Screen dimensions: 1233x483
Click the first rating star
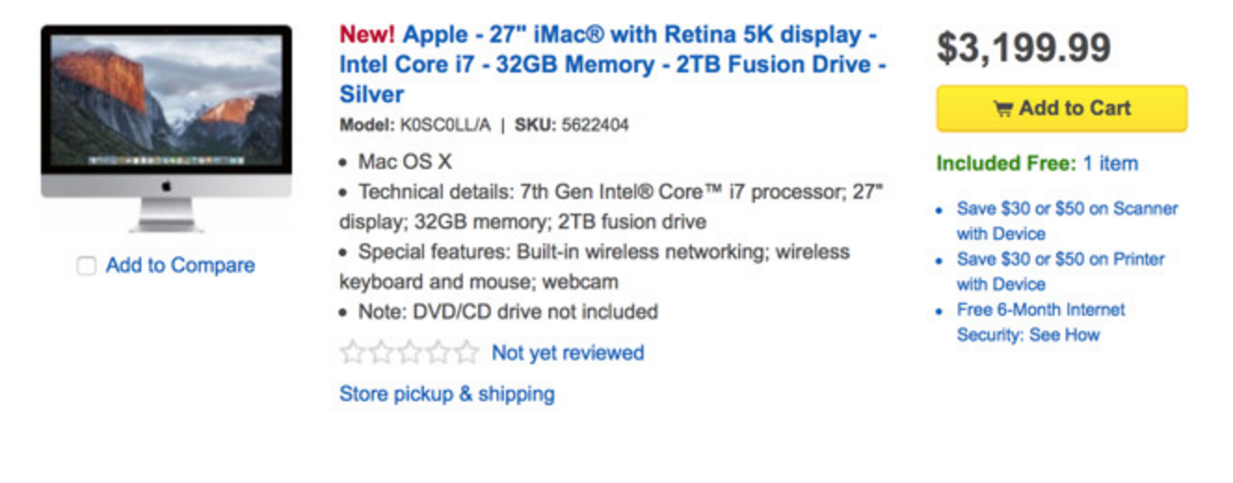tap(352, 353)
